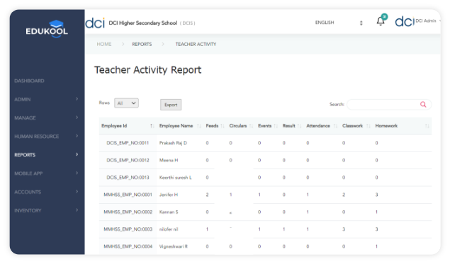Follow the REPORTS breadcrumb link
Viewport: 450px width, 264px height.
tap(142, 44)
